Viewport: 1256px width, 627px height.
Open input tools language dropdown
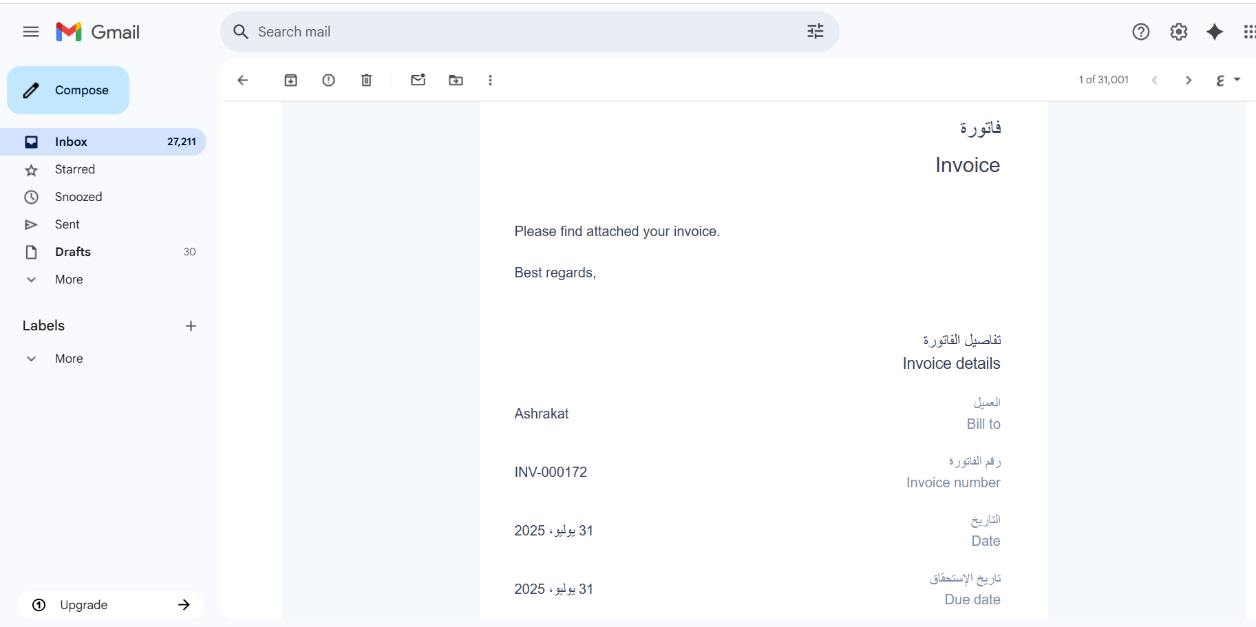[1237, 80]
